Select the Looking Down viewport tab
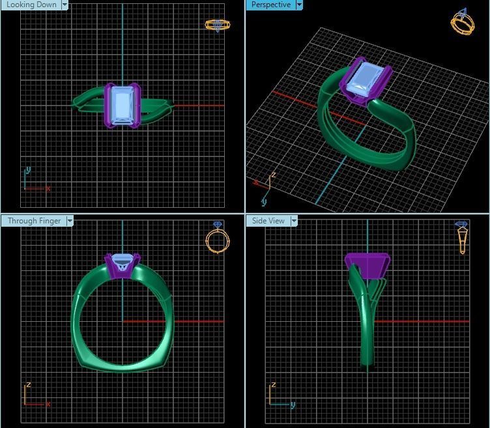Screen dimensions: 490x428 coord(31,5)
